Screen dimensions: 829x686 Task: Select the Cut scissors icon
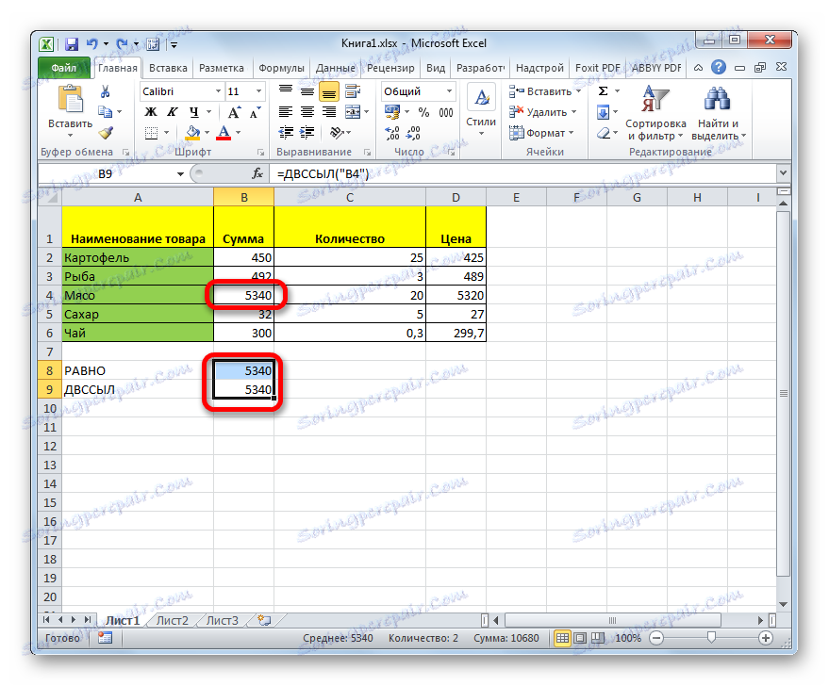pos(106,91)
